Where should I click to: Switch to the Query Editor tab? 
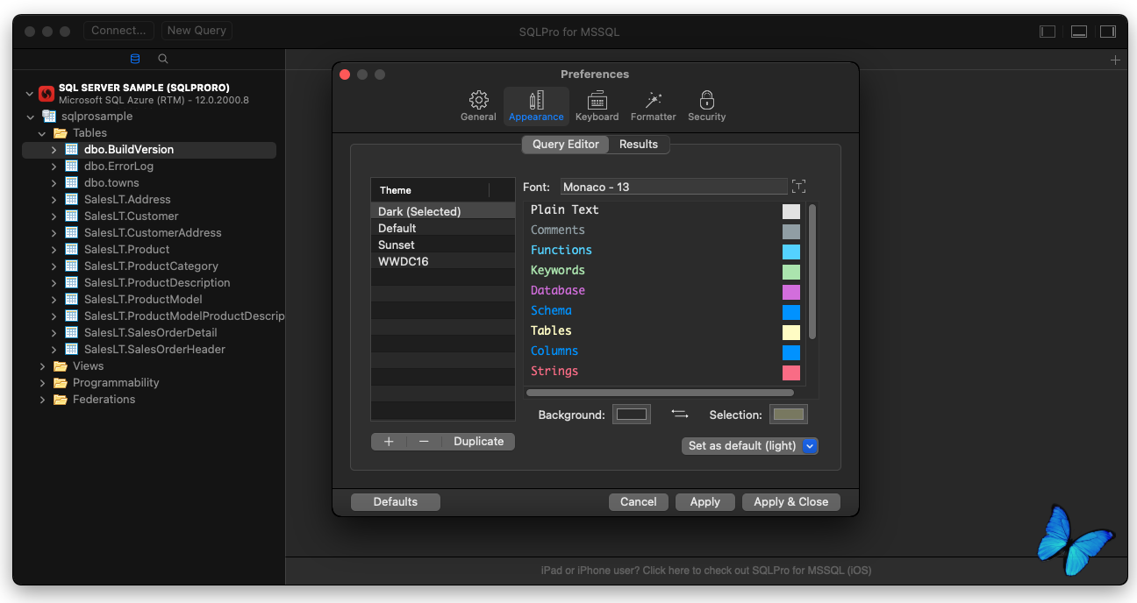(566, 145)
